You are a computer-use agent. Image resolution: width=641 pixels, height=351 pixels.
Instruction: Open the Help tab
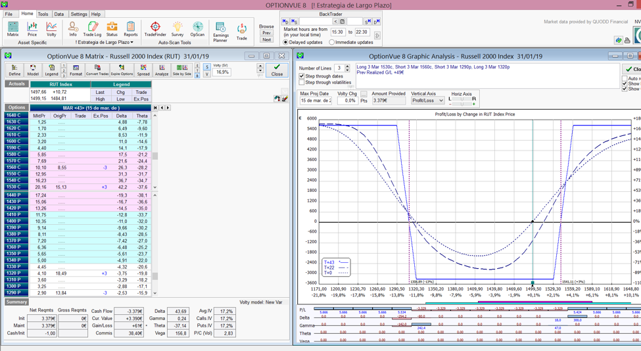[x=96, y=14]
